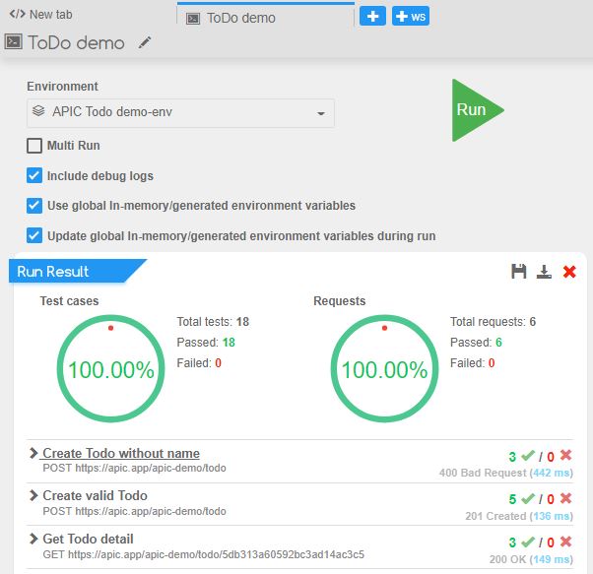Click the plus icon to add new tab

pyautogui.click(x=372, y=17)
